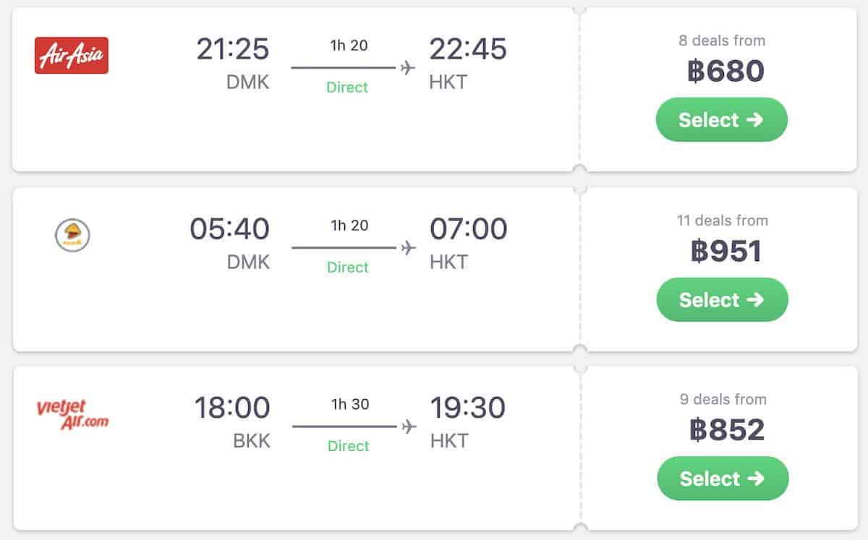Viewport: 868px width, 540px height.
Task: Click the 21:25 departure time
Action: tap(233, 49)
